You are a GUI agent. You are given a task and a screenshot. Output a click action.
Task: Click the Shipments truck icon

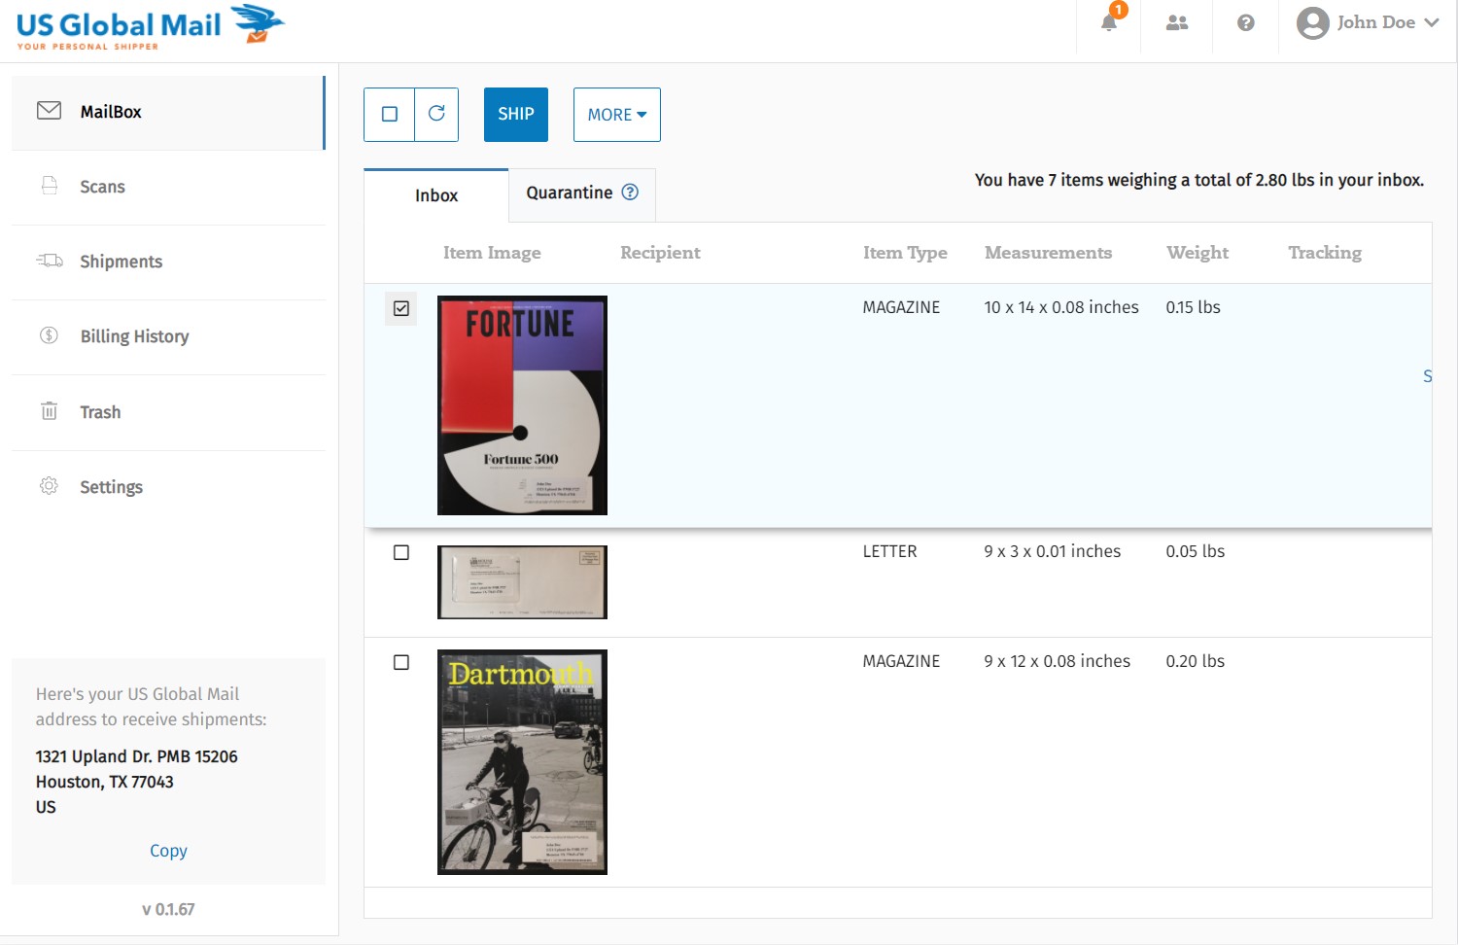pyautogui.click(x=50, y=261)
